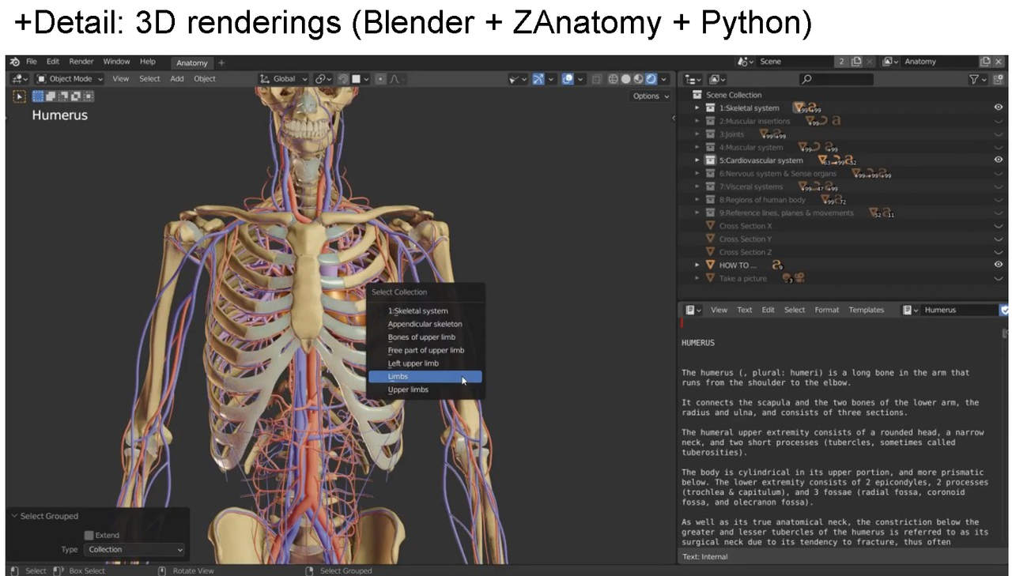Show 4:Muscular system via closed eye icon
The height and width of the screenshot is (576, 1012).
tap(999, 148)
